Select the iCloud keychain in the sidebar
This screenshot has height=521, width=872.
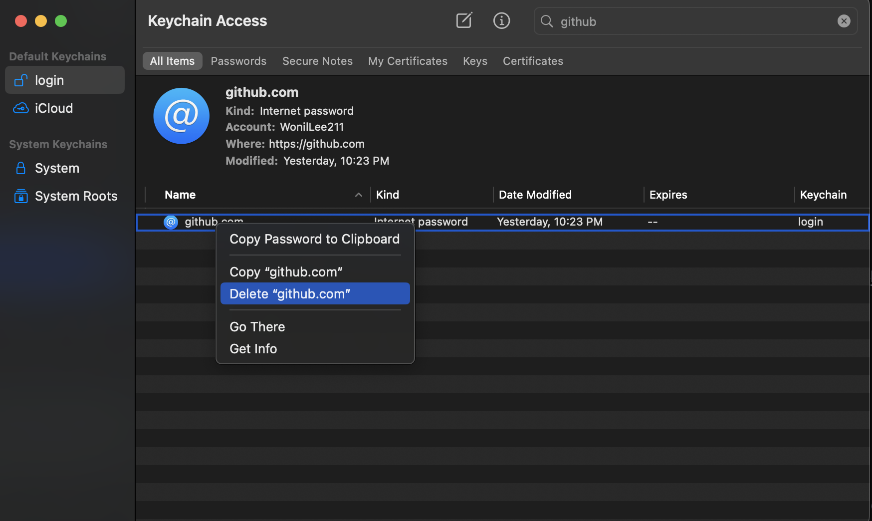[x=65, y=108]
